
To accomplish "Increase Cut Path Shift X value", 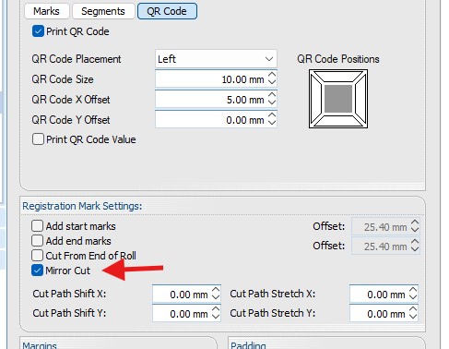I will click(216, 290).
